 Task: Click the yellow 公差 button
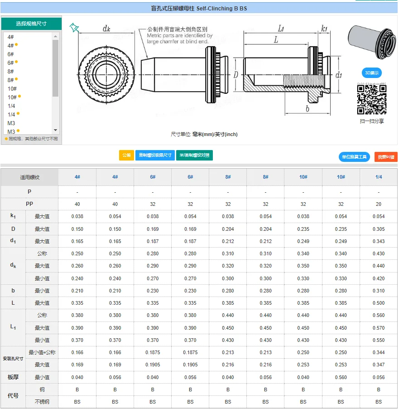[x=126, y=156]
